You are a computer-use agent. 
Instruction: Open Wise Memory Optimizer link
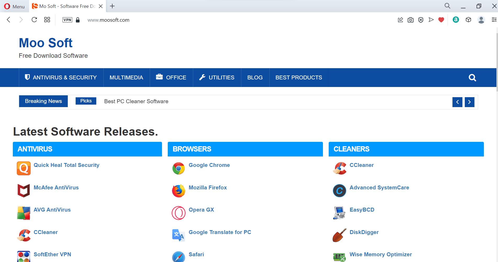click(x=381, y=254)
